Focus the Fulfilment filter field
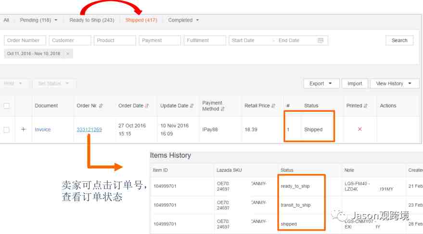423x234 pixels. [205, 40]
